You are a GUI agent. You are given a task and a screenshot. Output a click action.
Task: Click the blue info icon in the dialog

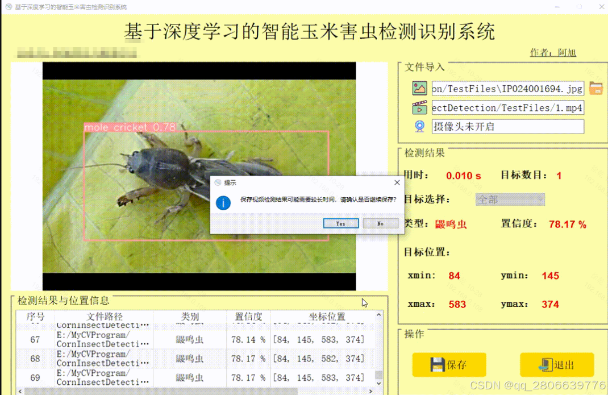pyautogui.click(x=223, y=203)
